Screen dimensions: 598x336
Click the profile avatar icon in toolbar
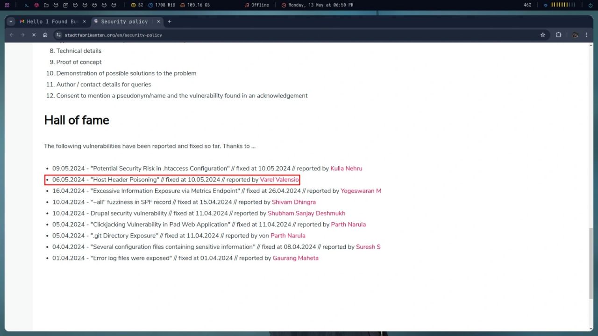tap(575, 35)
